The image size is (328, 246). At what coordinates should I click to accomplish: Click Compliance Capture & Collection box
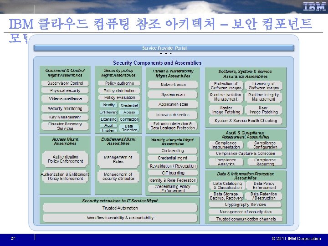pos(246,154)
